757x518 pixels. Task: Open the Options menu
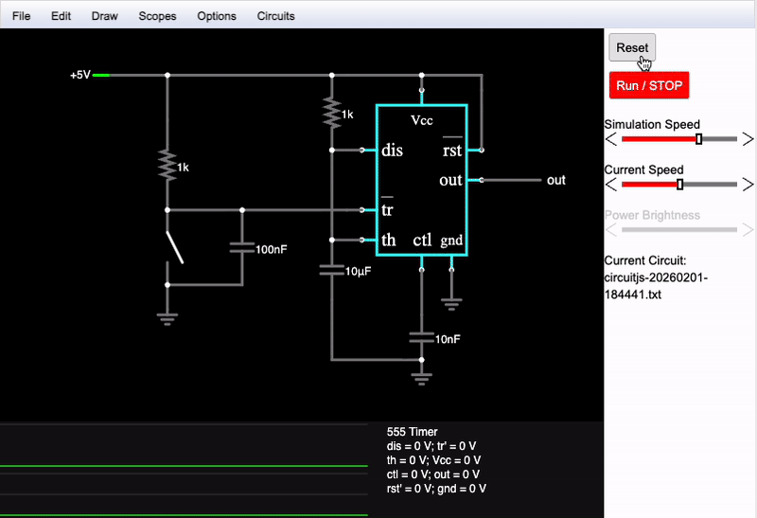tap(217, 16)
